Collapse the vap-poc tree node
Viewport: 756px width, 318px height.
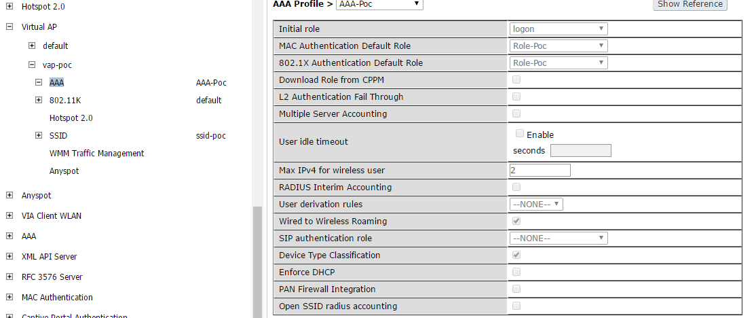pos(32,65)
